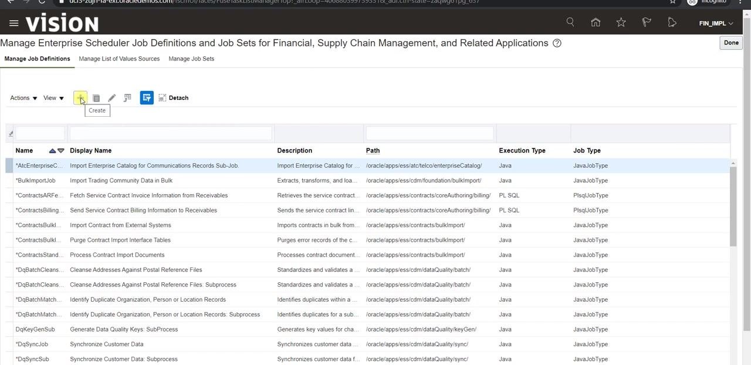751x365 pixels.
Task: Click the Export table icon in toolbar
Action: click(x=127, y=98)
